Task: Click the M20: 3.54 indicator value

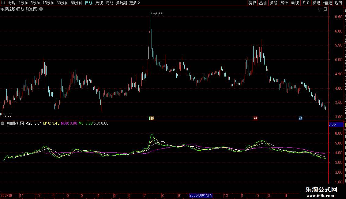Action: 33,124
